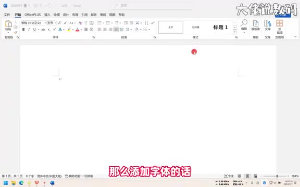Open the 加载项 add-ins button
Screen dimensions: 300x187
coord(280,26)
